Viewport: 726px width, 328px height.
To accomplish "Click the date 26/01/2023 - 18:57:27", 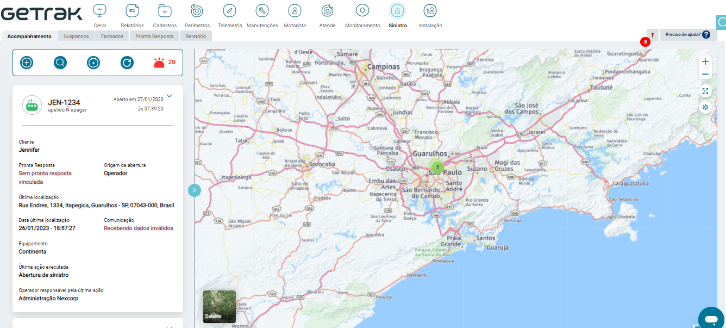I will (47, 228).
